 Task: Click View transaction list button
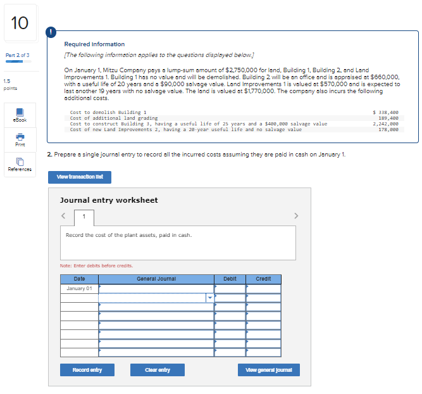[80, 177]
